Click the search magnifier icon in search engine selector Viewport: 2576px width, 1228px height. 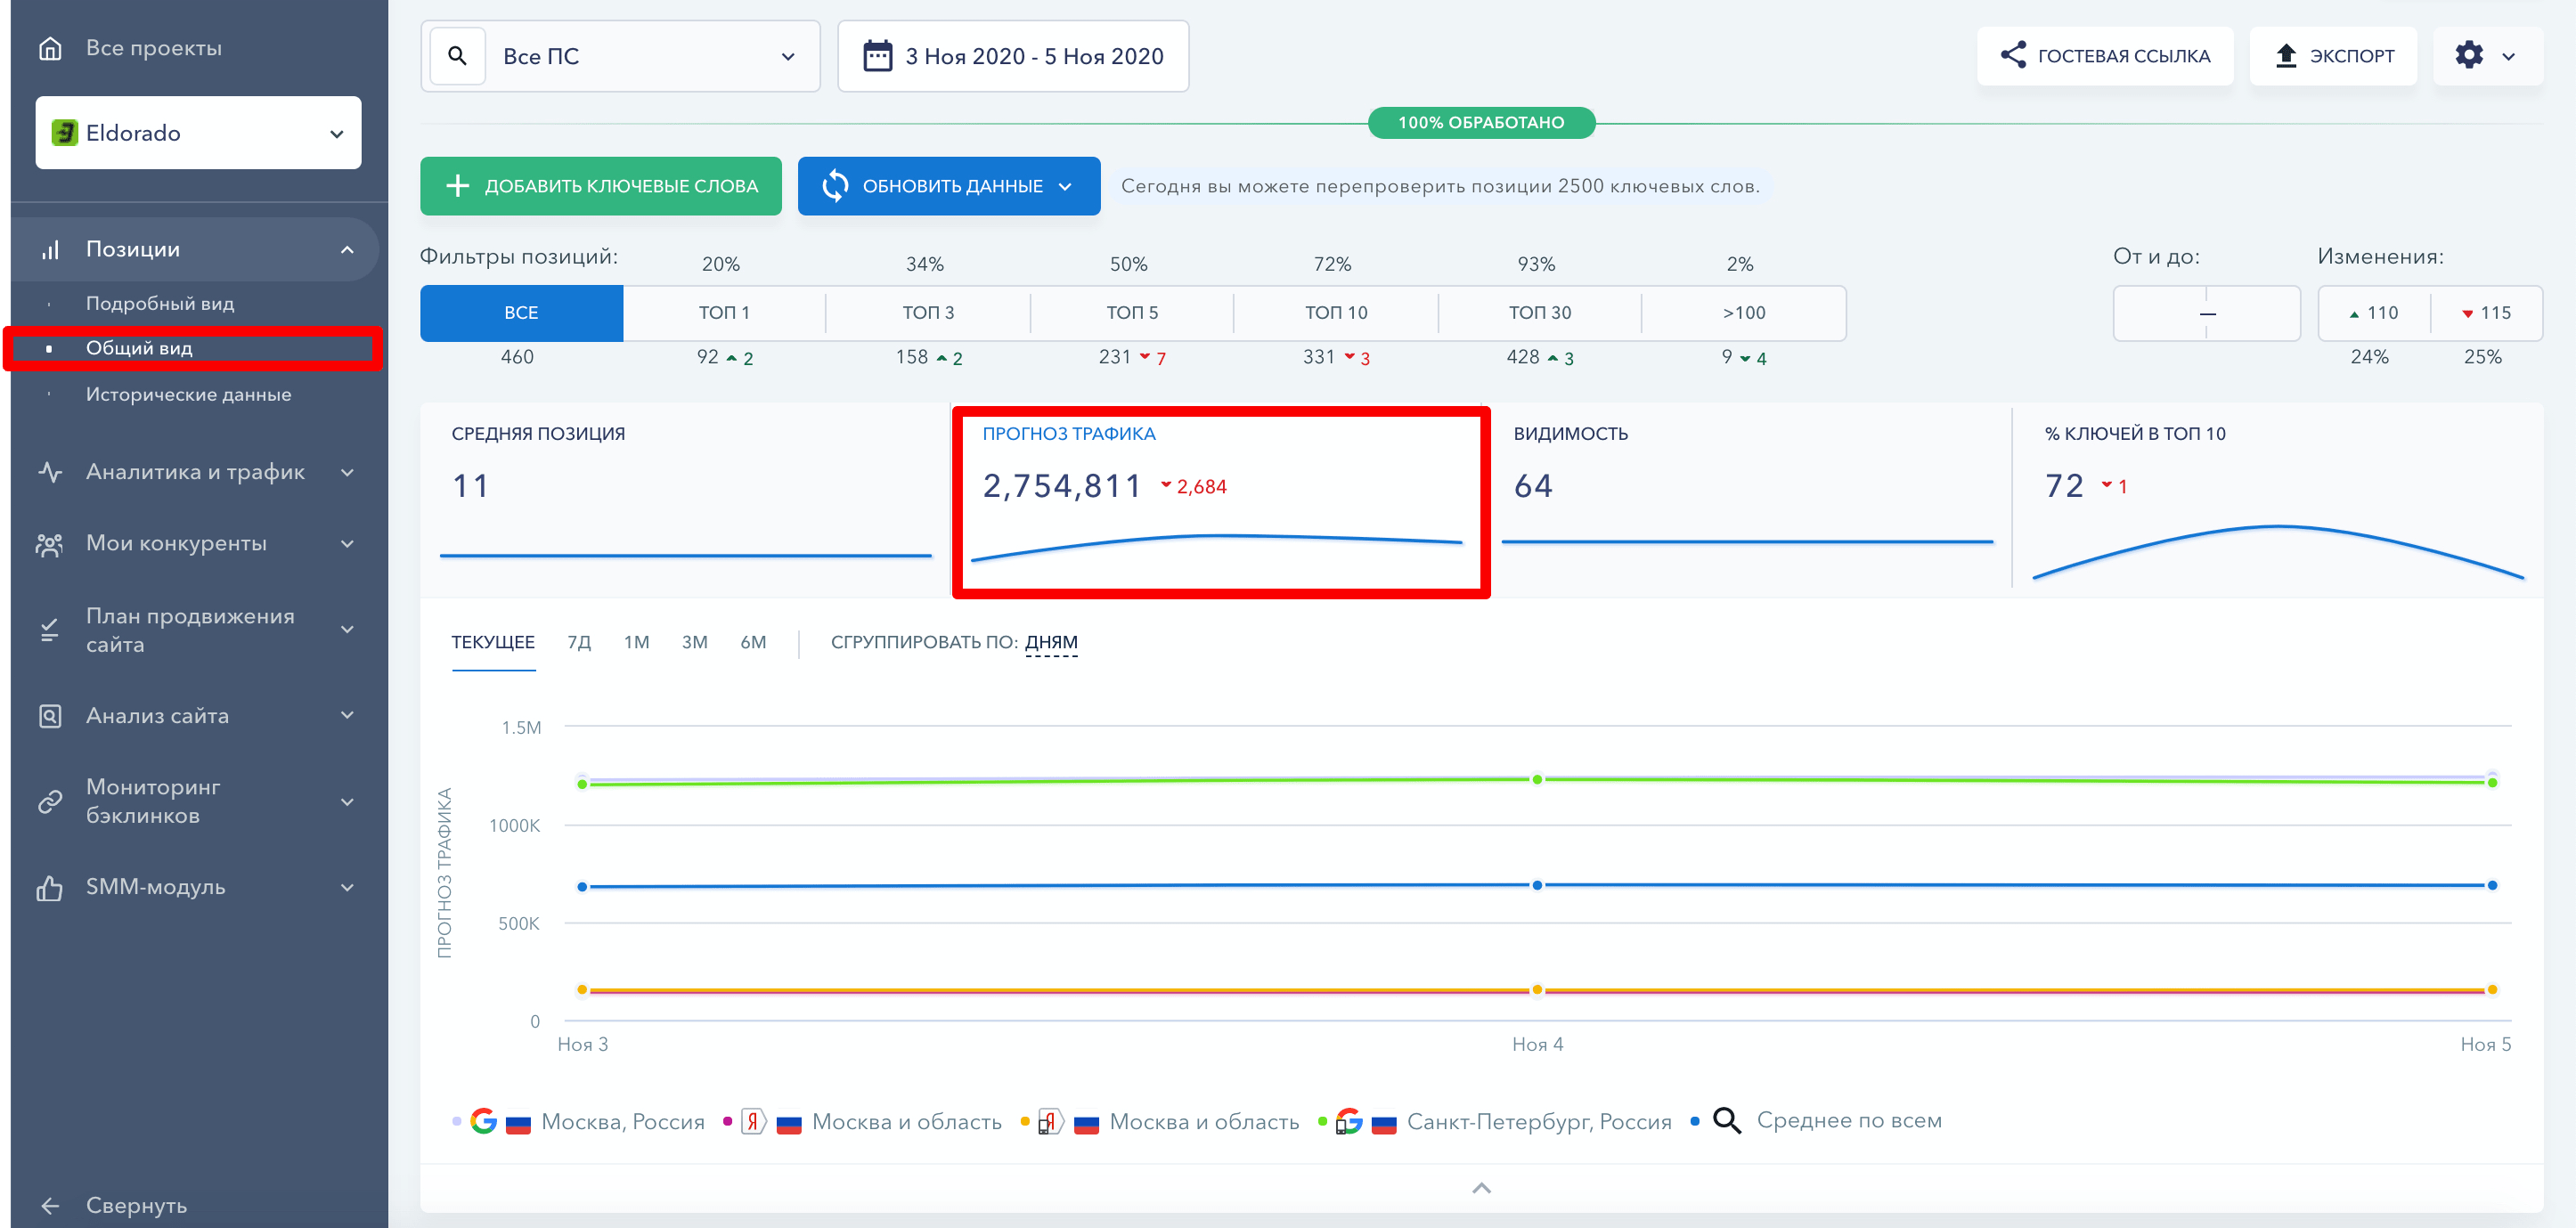pos(457,56)
